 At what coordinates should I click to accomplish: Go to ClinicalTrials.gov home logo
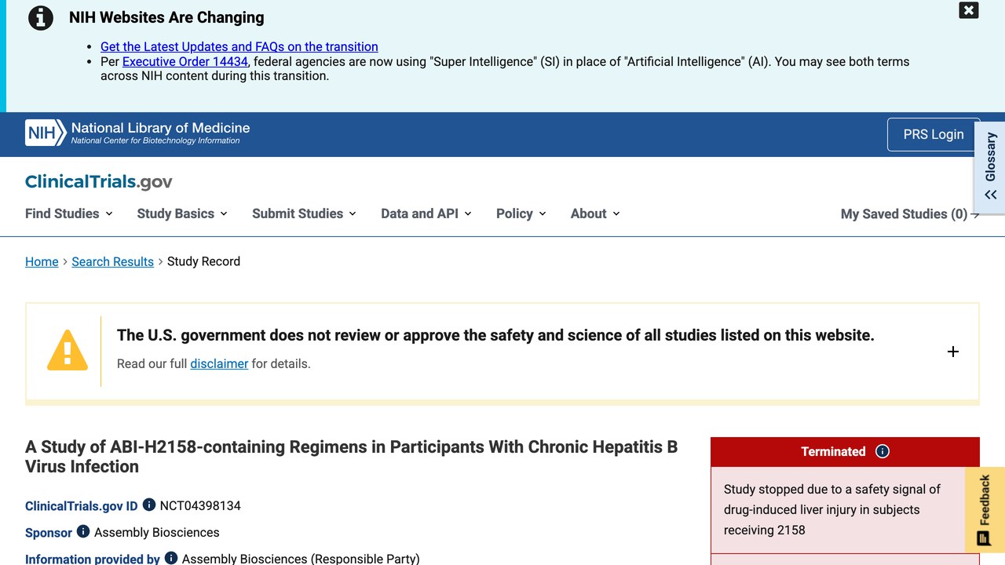[x=99, y=182]
